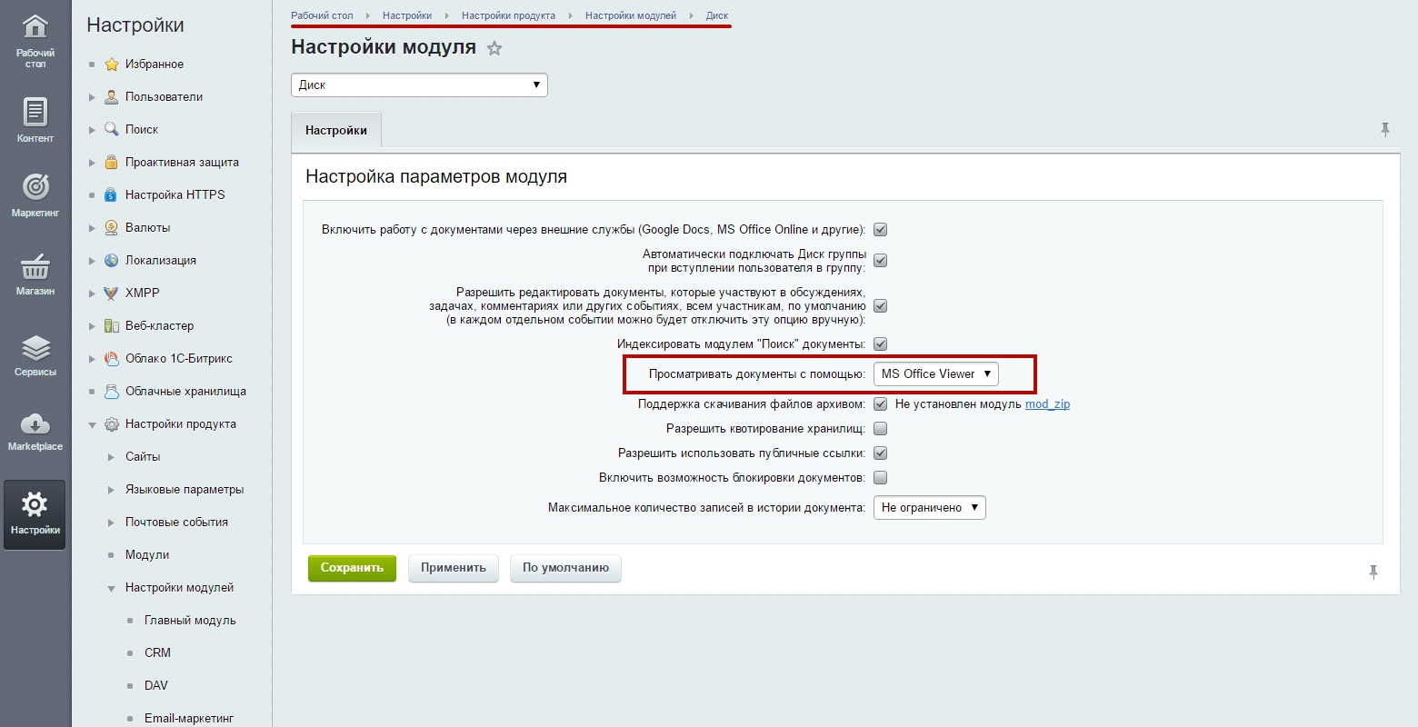Disable indexing documents by Поиск module
The image size is (1418, 727).
tap(880, 344)
